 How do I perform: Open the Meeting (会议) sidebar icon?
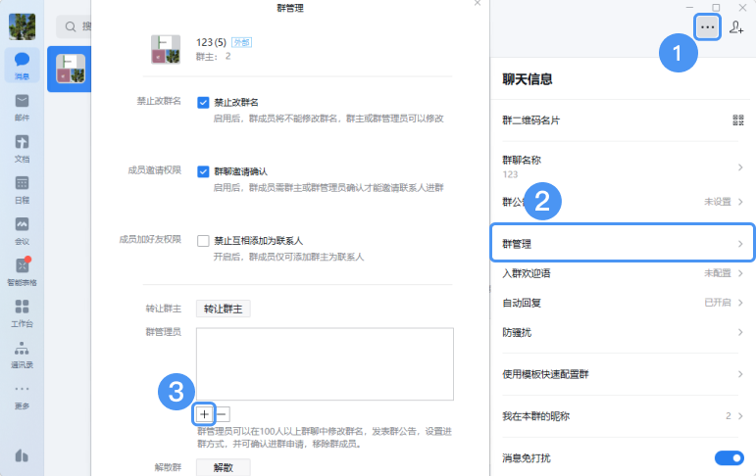[22, 230]
